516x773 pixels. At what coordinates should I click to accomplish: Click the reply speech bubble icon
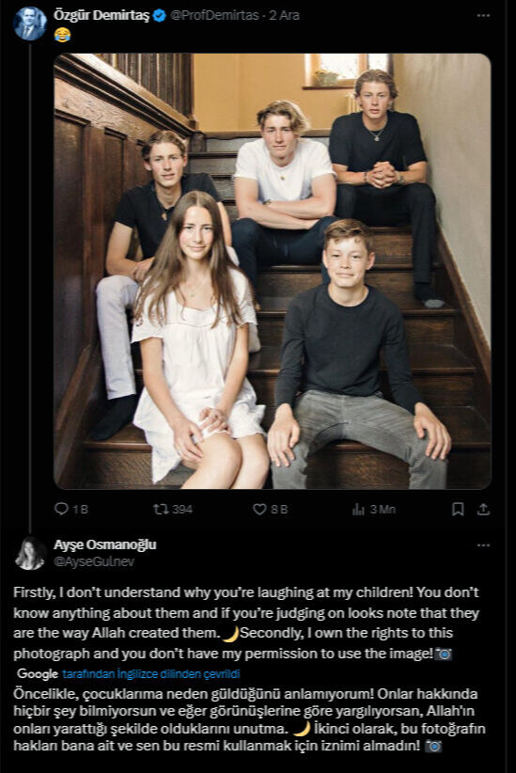[x=61, y=509]
